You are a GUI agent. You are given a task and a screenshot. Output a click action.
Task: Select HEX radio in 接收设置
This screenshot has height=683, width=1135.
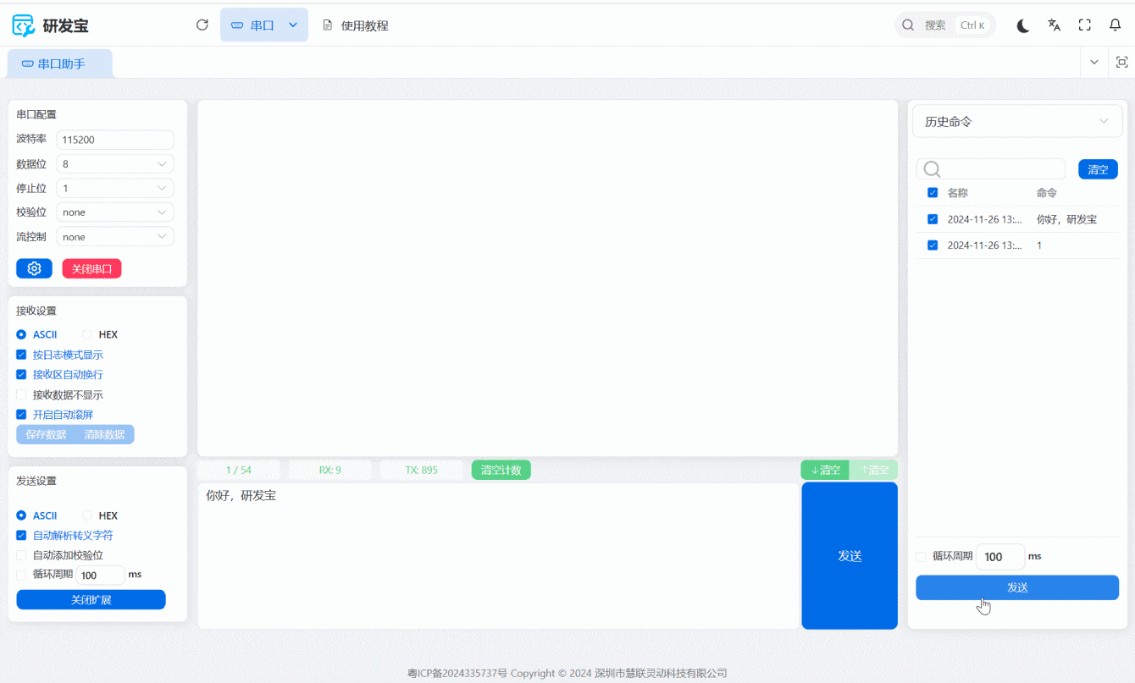[x=87, y=335]
